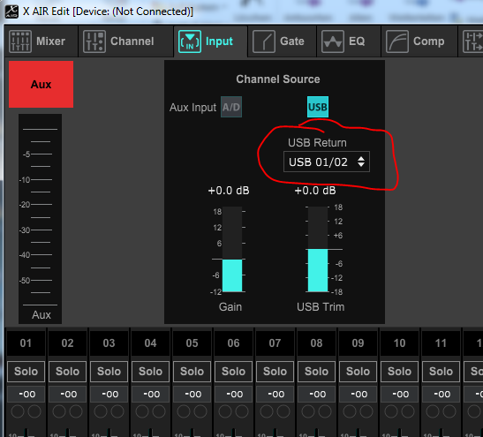Solo channel 07
This screenshot has width=483, height=437.
click(275, 372)
